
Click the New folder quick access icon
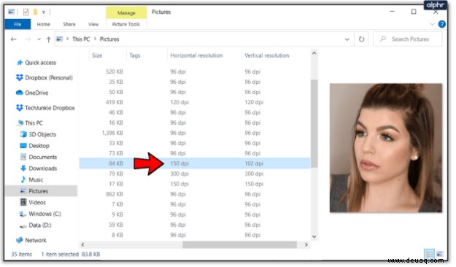[35, 12]
